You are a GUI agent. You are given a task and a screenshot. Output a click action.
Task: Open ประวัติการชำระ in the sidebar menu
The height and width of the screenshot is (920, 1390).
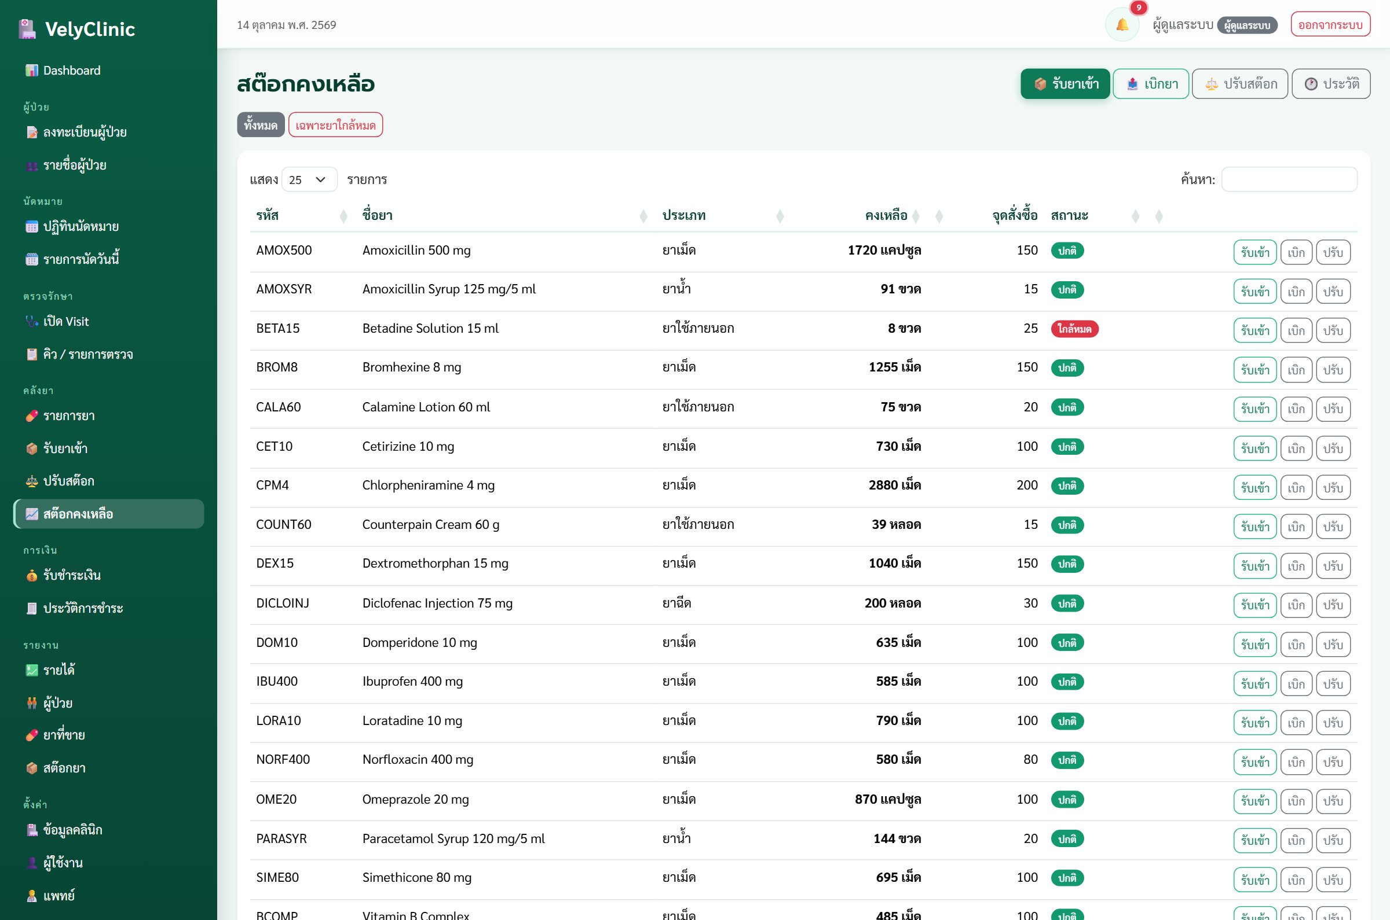(x=109, y=609)
